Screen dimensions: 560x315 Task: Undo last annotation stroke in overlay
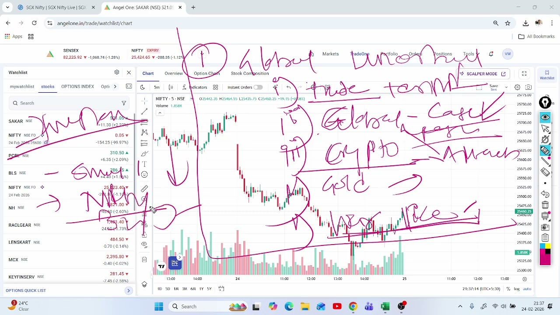tap(545, 194)
